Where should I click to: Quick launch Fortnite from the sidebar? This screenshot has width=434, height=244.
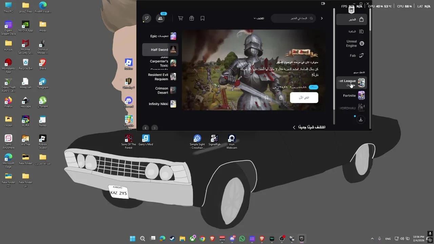(x=351, y=96)
